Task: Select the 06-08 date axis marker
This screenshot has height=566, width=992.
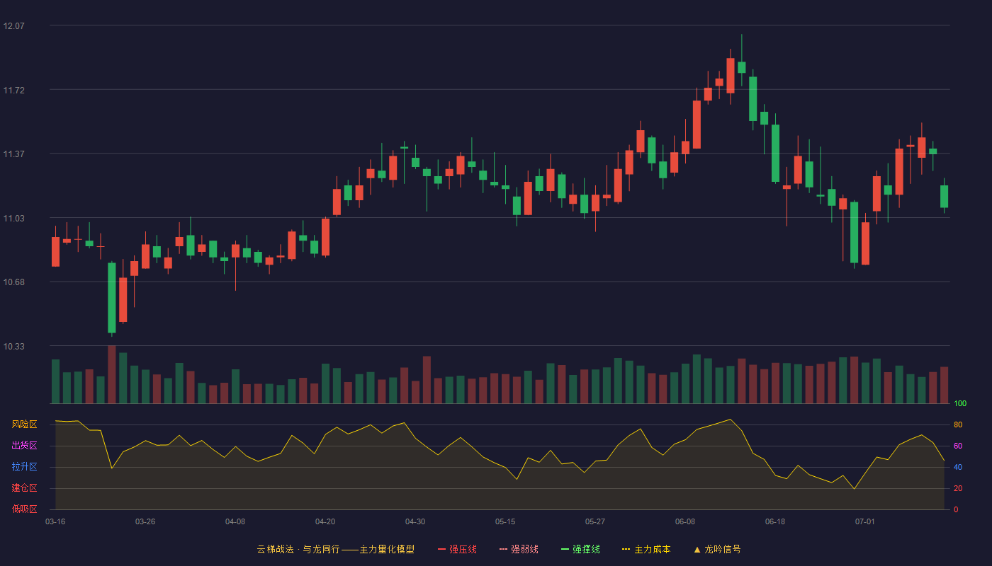Action: [x=685, y=521]
